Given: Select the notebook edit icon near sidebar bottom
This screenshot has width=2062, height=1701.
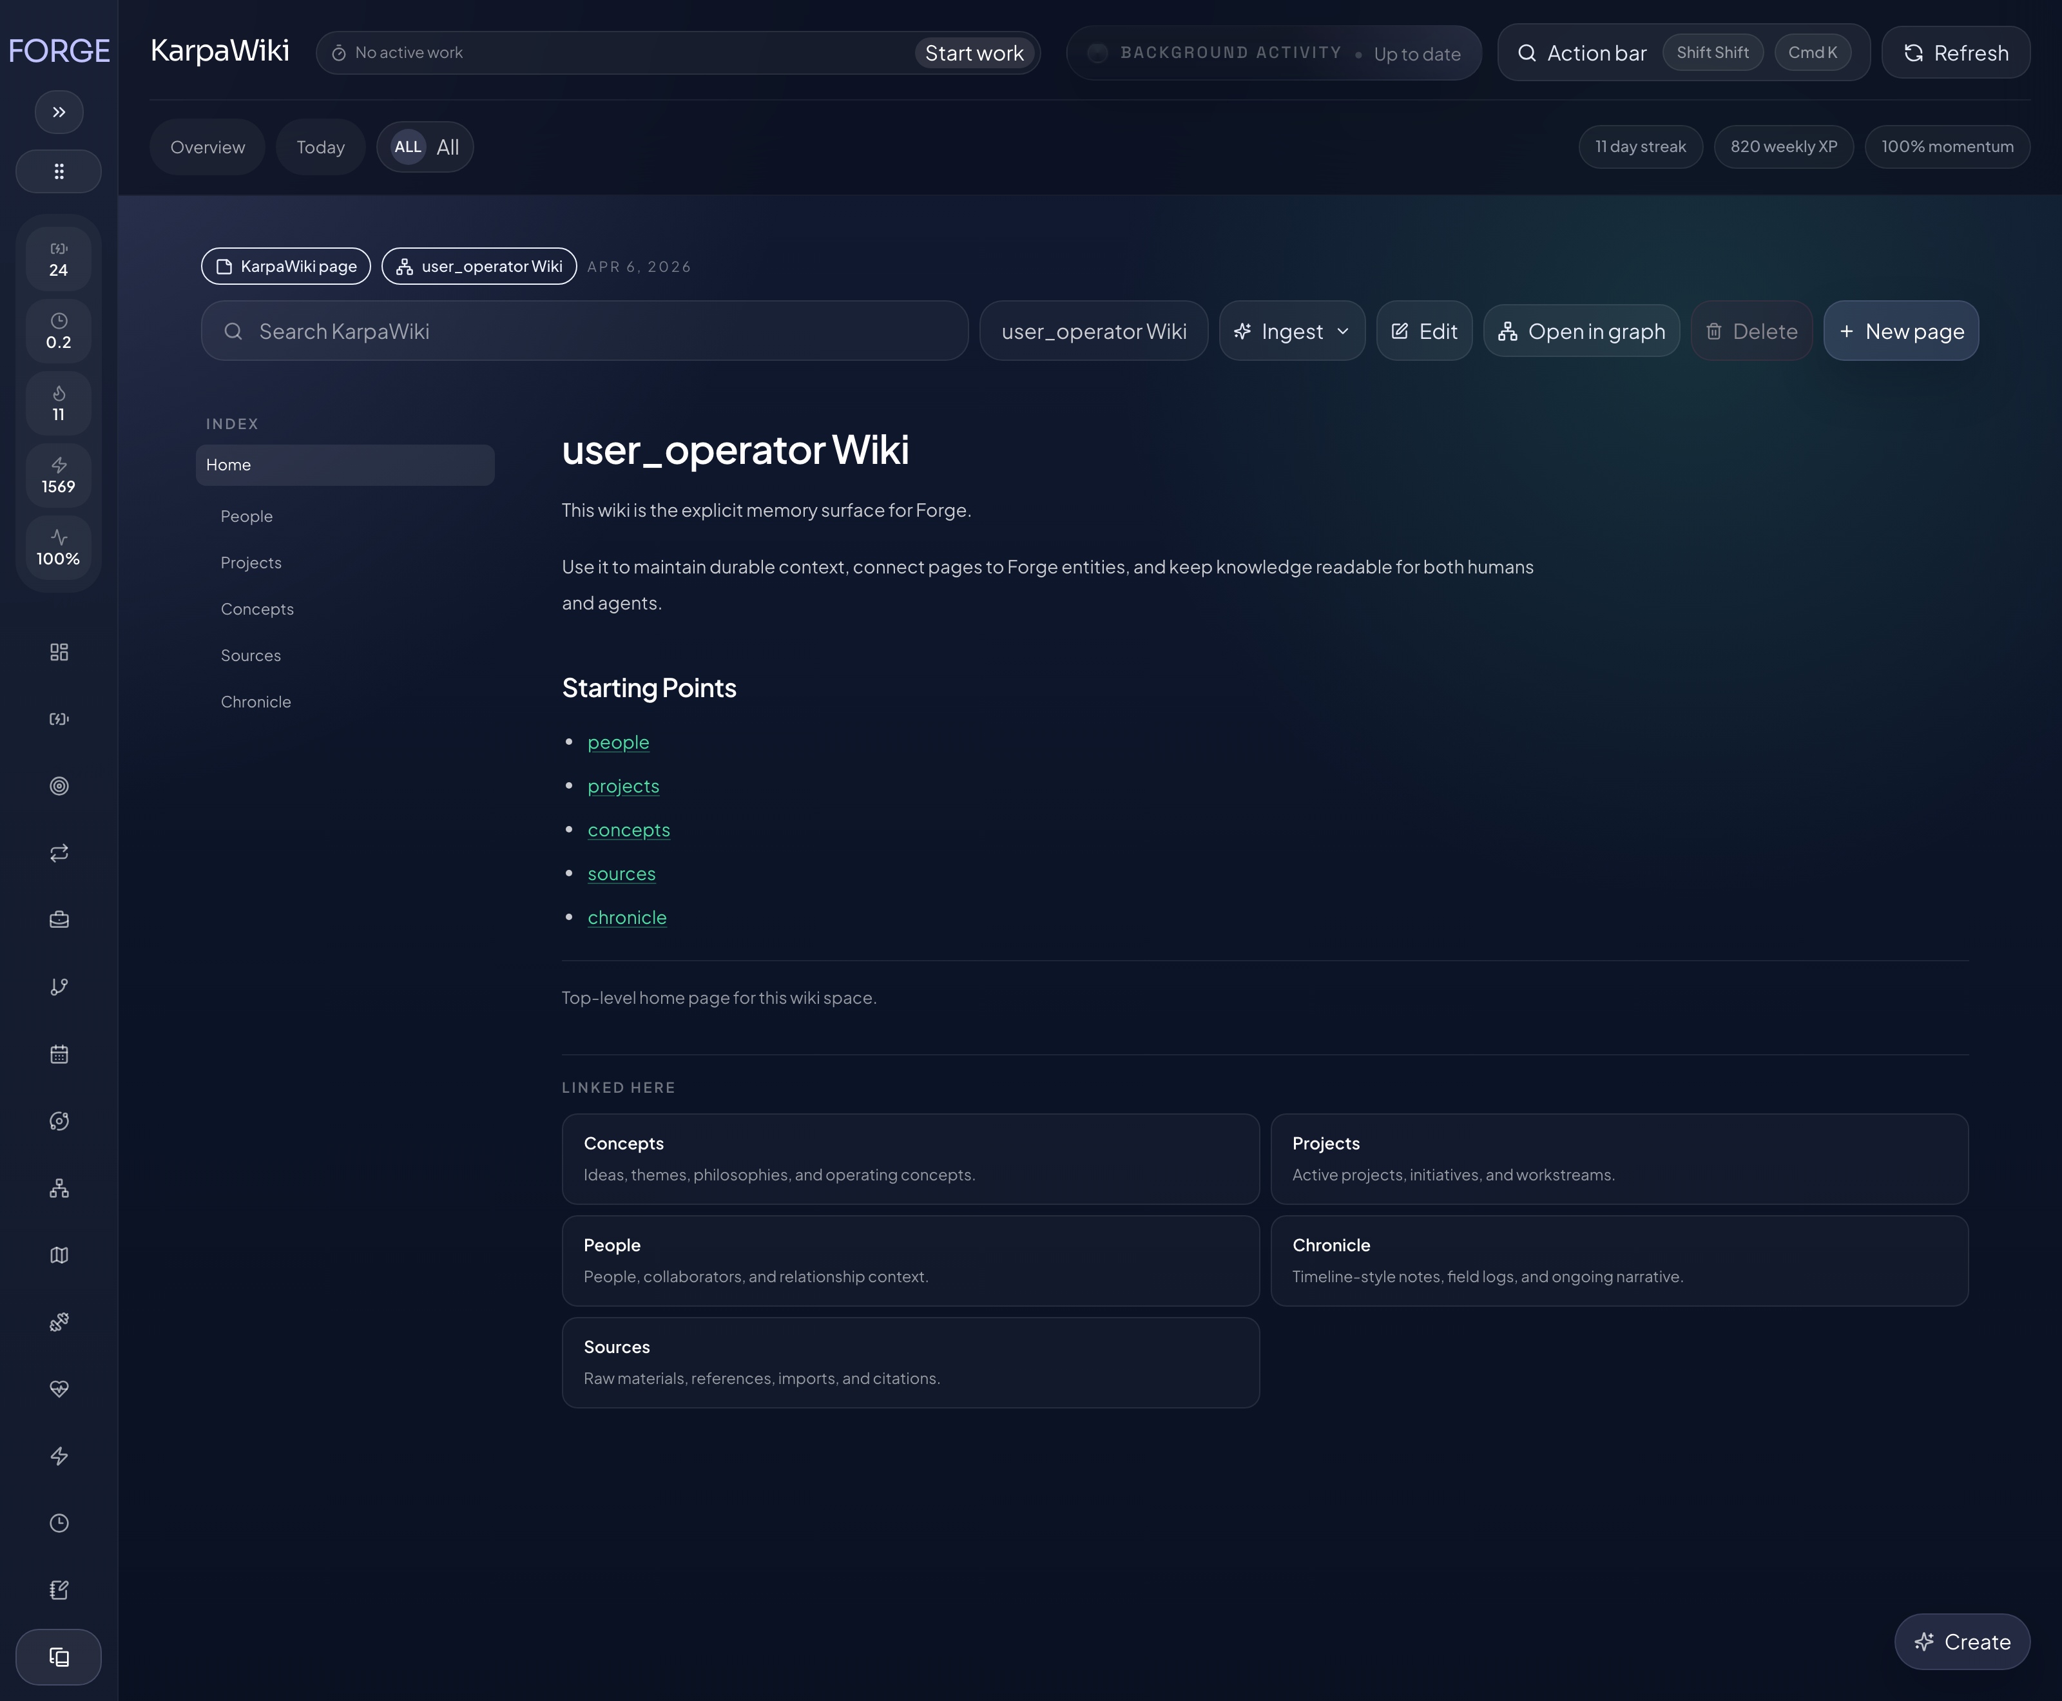Looking at the screenshot, I should (x=59, y=1590).
